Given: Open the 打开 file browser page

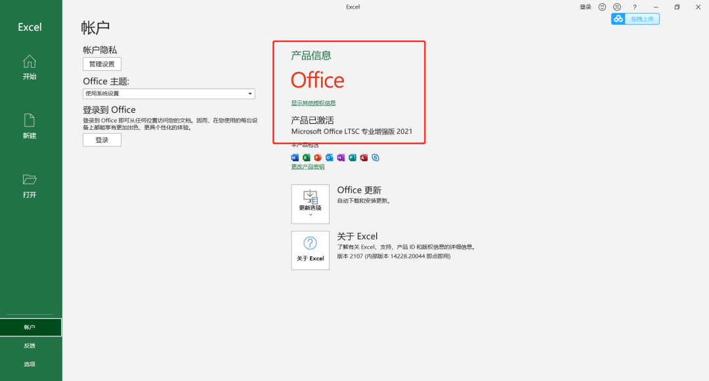Looking at the screenshot, I should [x=30, y=186].
